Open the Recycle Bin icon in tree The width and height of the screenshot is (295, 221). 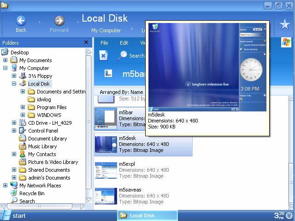13,193
